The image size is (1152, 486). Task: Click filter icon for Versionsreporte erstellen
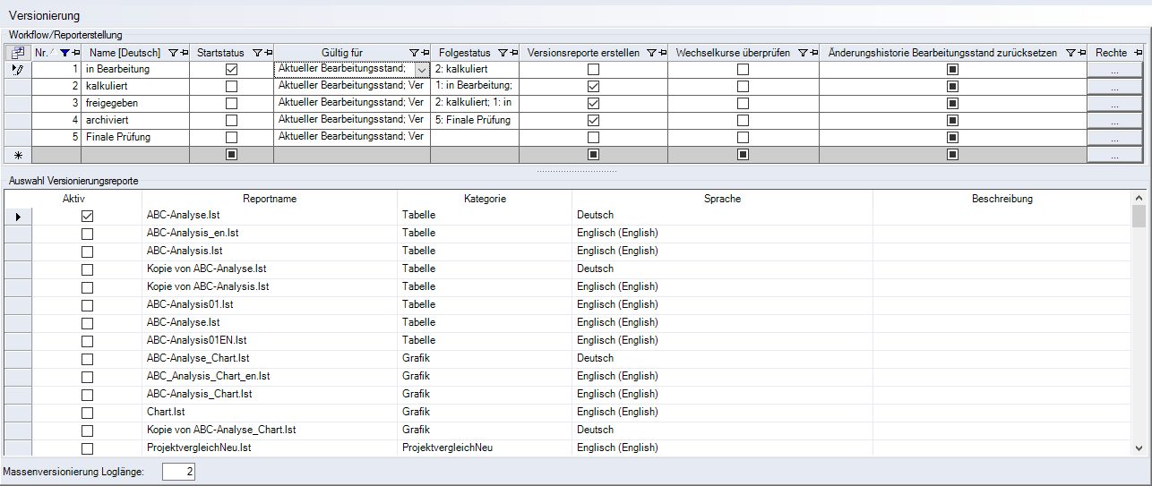point(651,53)
